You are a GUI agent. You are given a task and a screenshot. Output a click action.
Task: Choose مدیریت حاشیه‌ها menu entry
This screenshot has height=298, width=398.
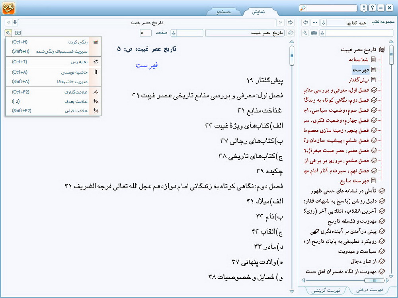[53, 81]
